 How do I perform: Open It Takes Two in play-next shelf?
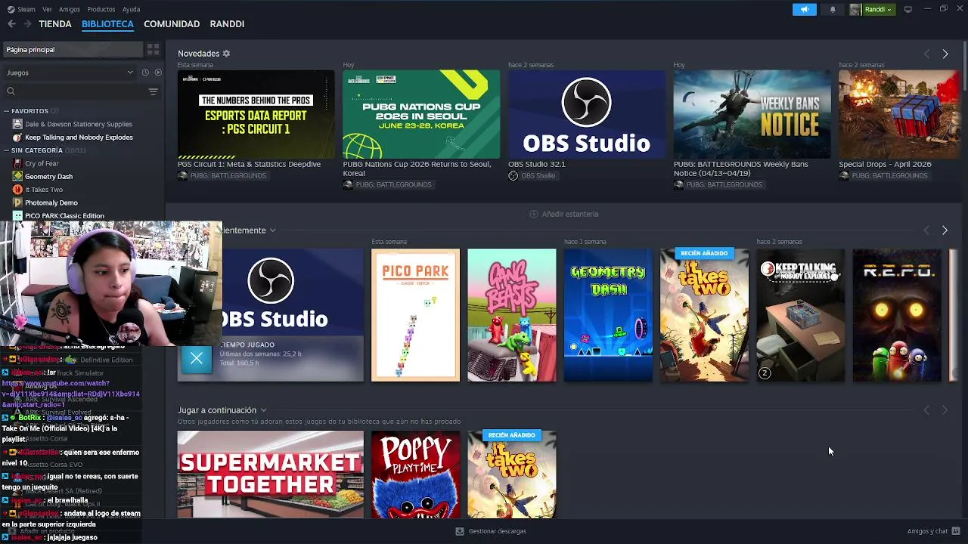511,474
